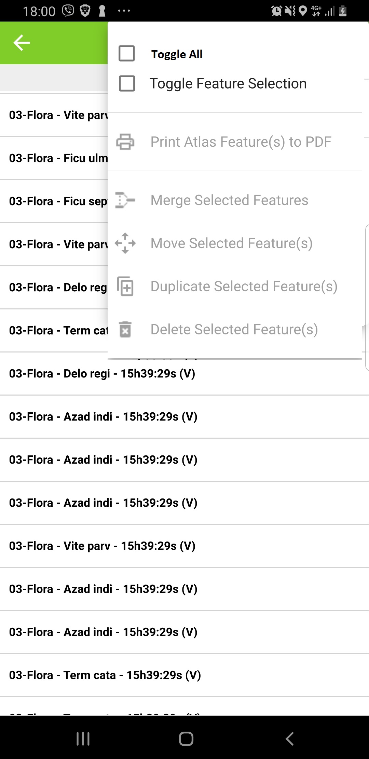Select Delete Selected Feature(s) option
Image resolution: width=369 pixels, height=759 pixels.
pos(234,329)
